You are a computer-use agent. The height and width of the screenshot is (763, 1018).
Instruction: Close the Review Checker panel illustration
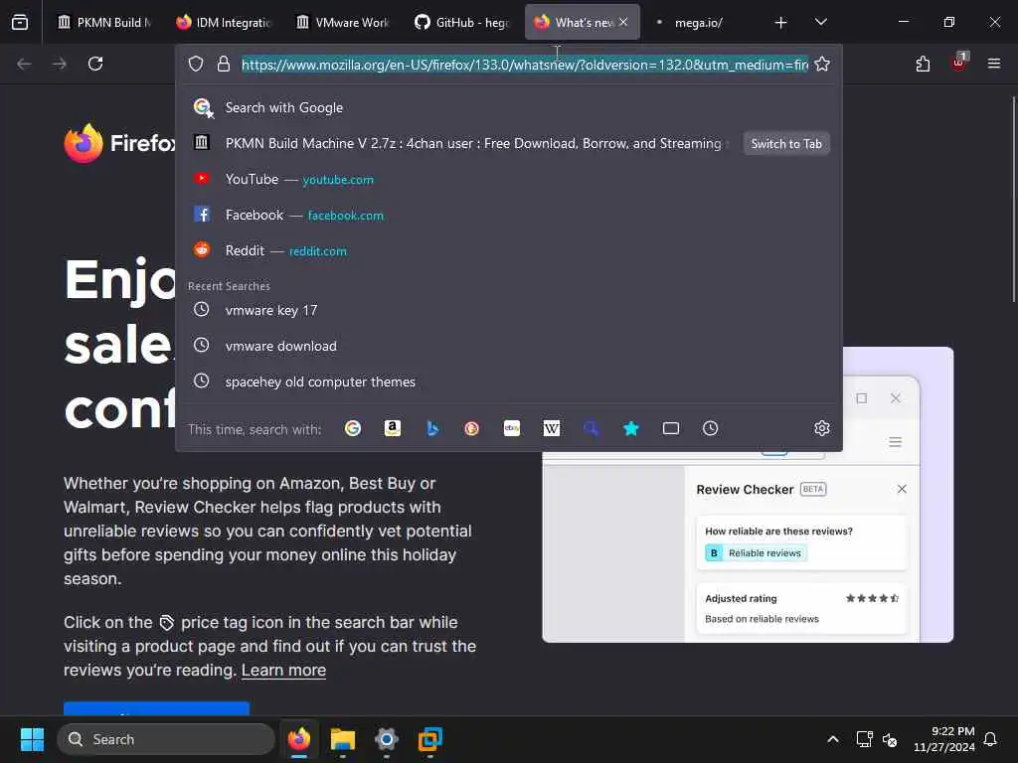tap(902, 489)
